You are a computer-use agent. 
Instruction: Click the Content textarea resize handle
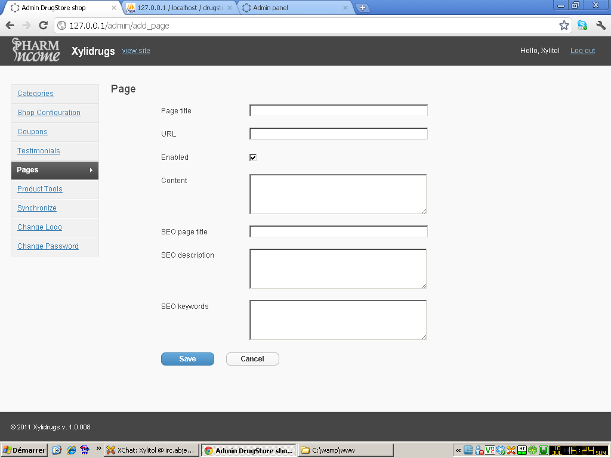(x=424, y=211)
